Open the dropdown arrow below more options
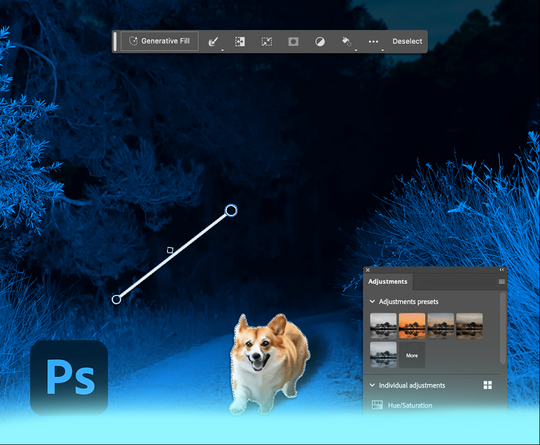The width and height of the screenshot is (540, 445). pyautogui.click(x=382, y=50)
